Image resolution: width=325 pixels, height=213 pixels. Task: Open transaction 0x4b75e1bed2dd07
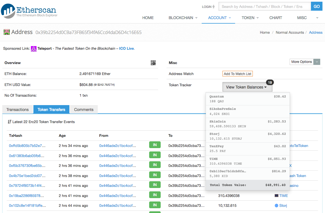(x=27, y=176)
